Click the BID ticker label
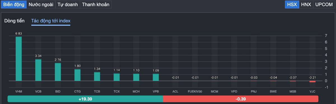 [x=58, y=91]
